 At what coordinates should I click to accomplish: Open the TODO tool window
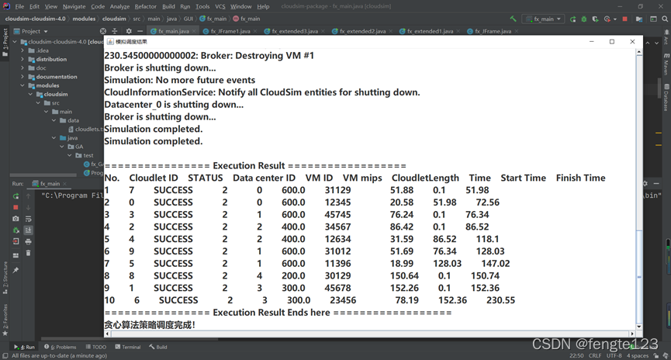pyautogui.click(x=96, y=347)
